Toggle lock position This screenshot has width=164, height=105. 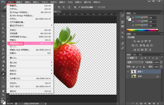[140, 67]
